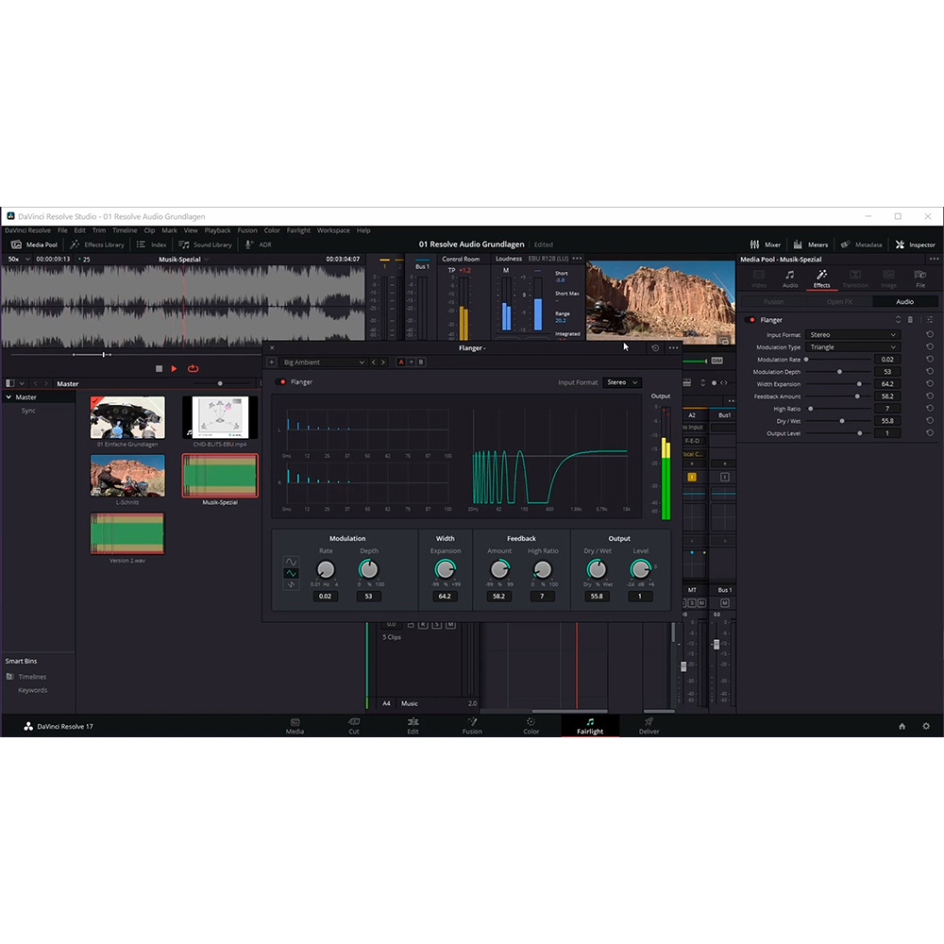Open the Metadata panel
Viewport: 944px width, 944px height.
click(x=861, y=244)
